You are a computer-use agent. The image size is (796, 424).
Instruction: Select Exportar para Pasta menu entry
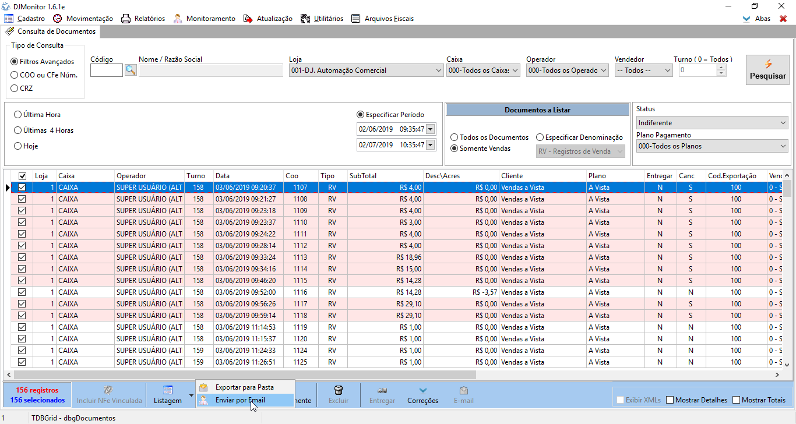pos(244,387)
